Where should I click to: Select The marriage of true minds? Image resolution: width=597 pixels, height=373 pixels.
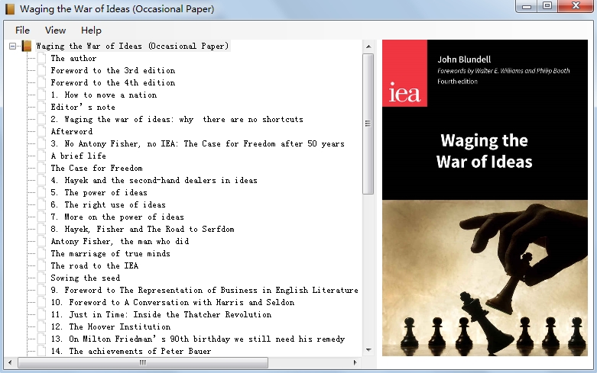pos(110,253)
